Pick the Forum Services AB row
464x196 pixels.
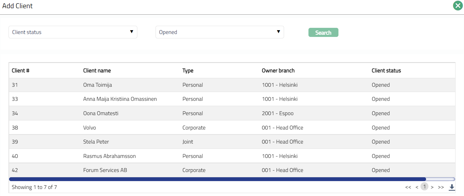[x=105, y=170]
